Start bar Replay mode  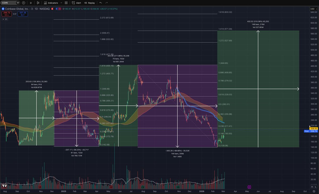click(90, 3)
